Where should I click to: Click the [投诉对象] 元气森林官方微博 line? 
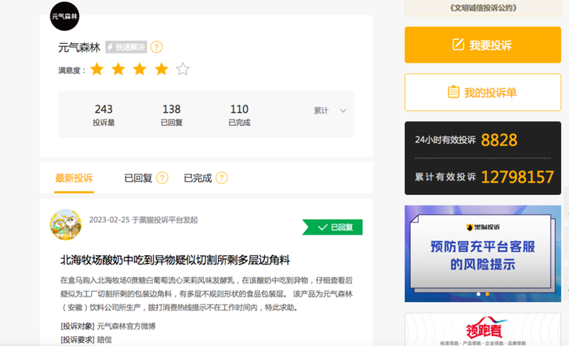coord(108,326)
